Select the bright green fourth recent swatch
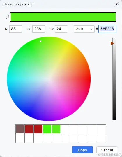This screenshot has width=122, height=157. coord(47,129)
